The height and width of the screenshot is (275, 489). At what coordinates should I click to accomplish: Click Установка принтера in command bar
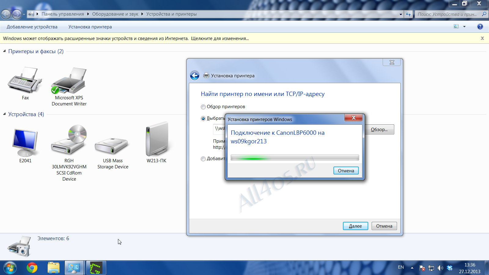pyautogui.click(x=90, y=27)
